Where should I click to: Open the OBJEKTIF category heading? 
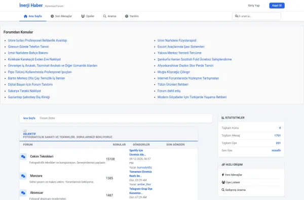29,134
